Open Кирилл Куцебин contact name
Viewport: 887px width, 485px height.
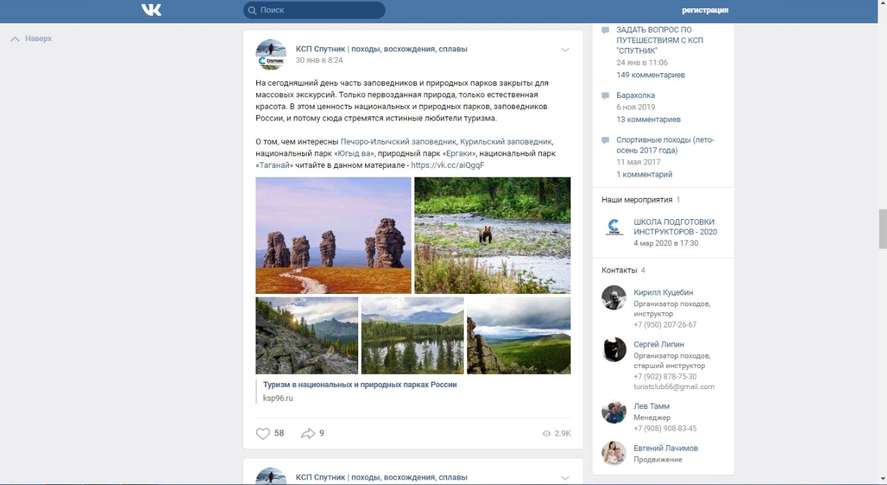[x=663, y=293]
